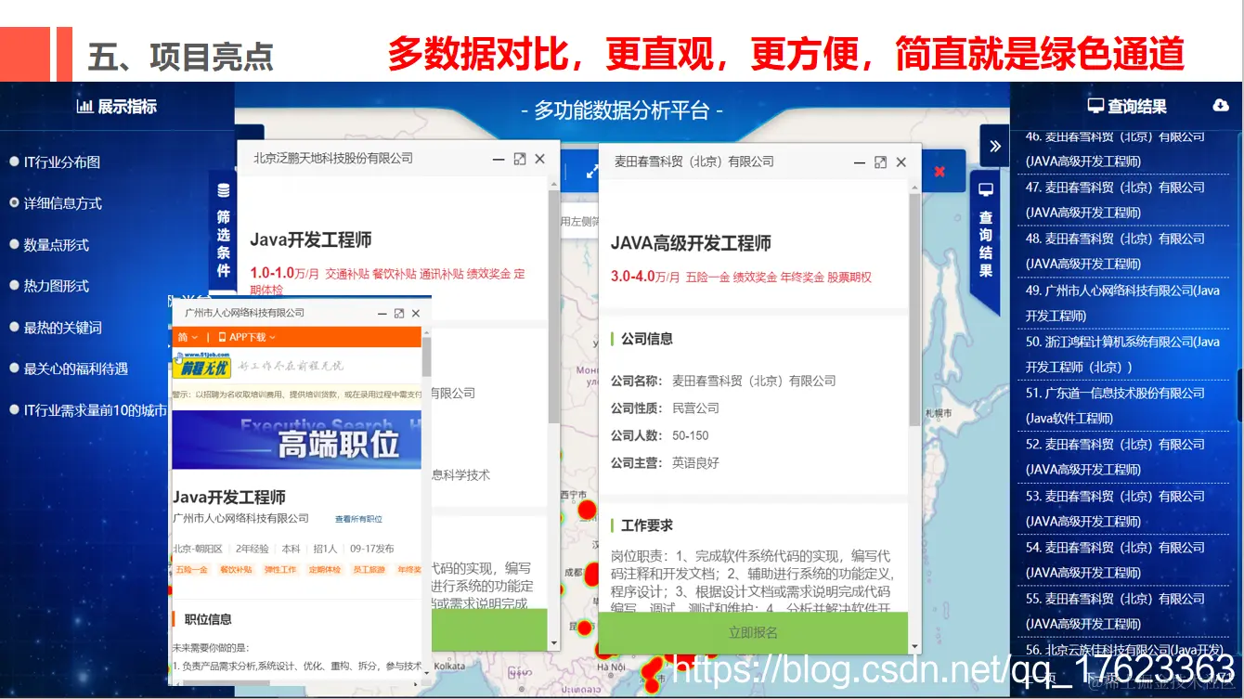Click the phone icon next to APP下载
Screen dimensions: 1244x699
[x=224, y=338]
